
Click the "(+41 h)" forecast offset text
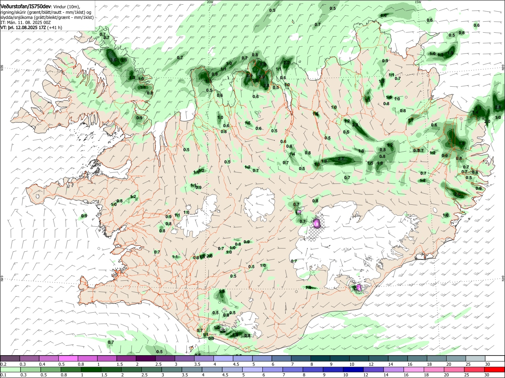click(x=54, y=28)
